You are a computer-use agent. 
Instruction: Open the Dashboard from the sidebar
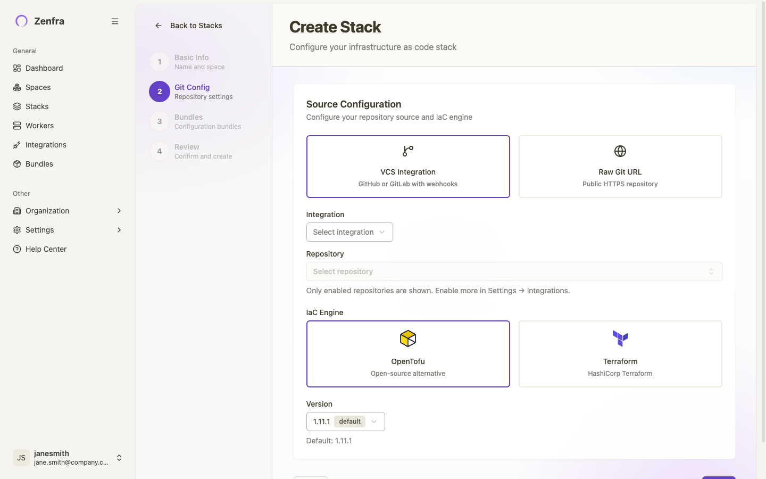pos(44,68)
